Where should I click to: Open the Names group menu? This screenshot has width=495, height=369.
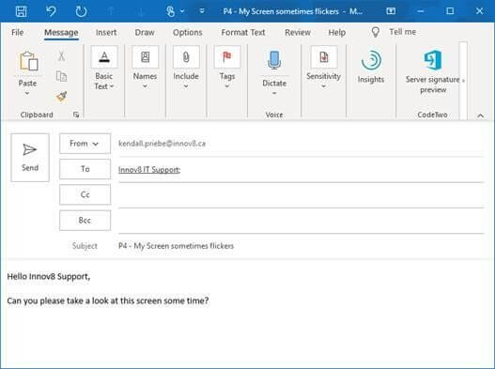point(145,68)
